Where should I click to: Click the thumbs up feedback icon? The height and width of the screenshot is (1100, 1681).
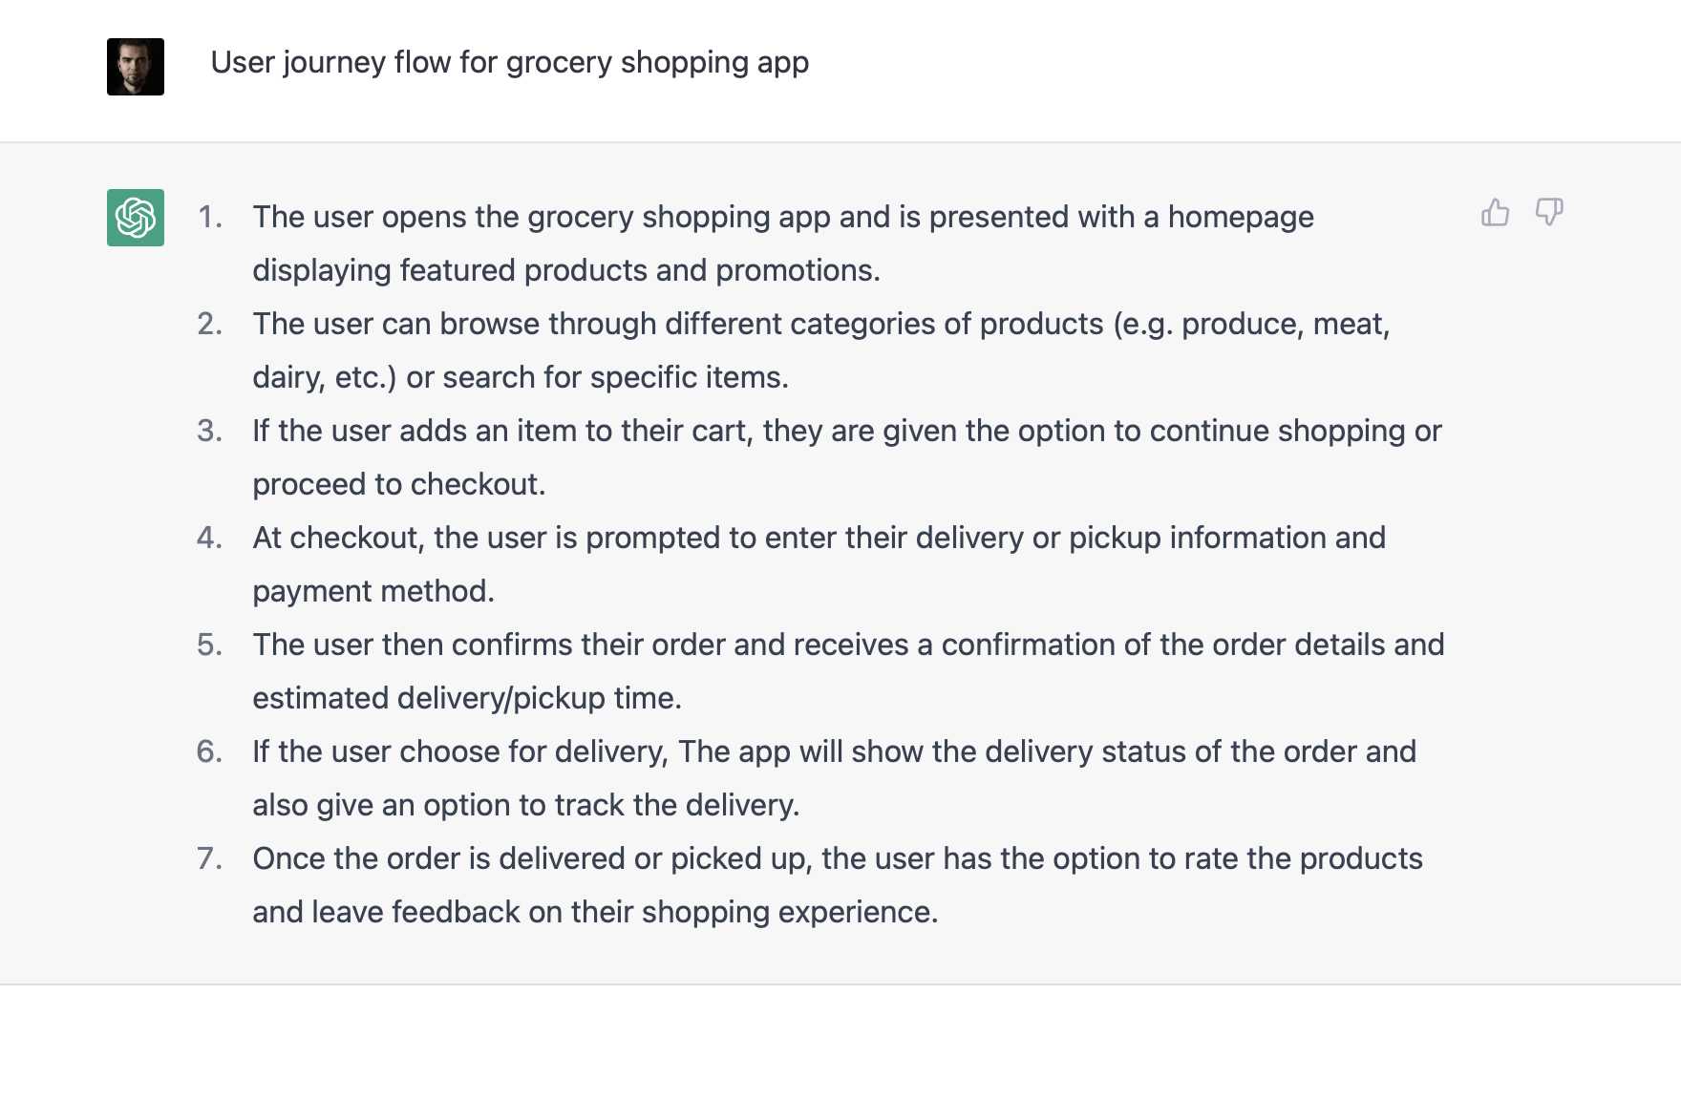[x=1495, y=212]
